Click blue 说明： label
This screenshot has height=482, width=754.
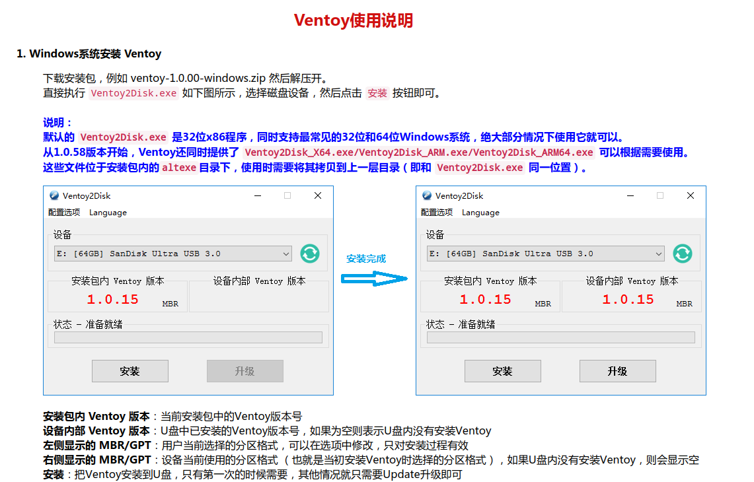57,123
